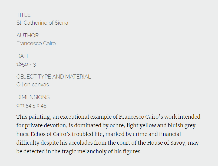Click the Francesco Cairo author name
Viewport: 218px width, 166px height.
coord(36,43)
